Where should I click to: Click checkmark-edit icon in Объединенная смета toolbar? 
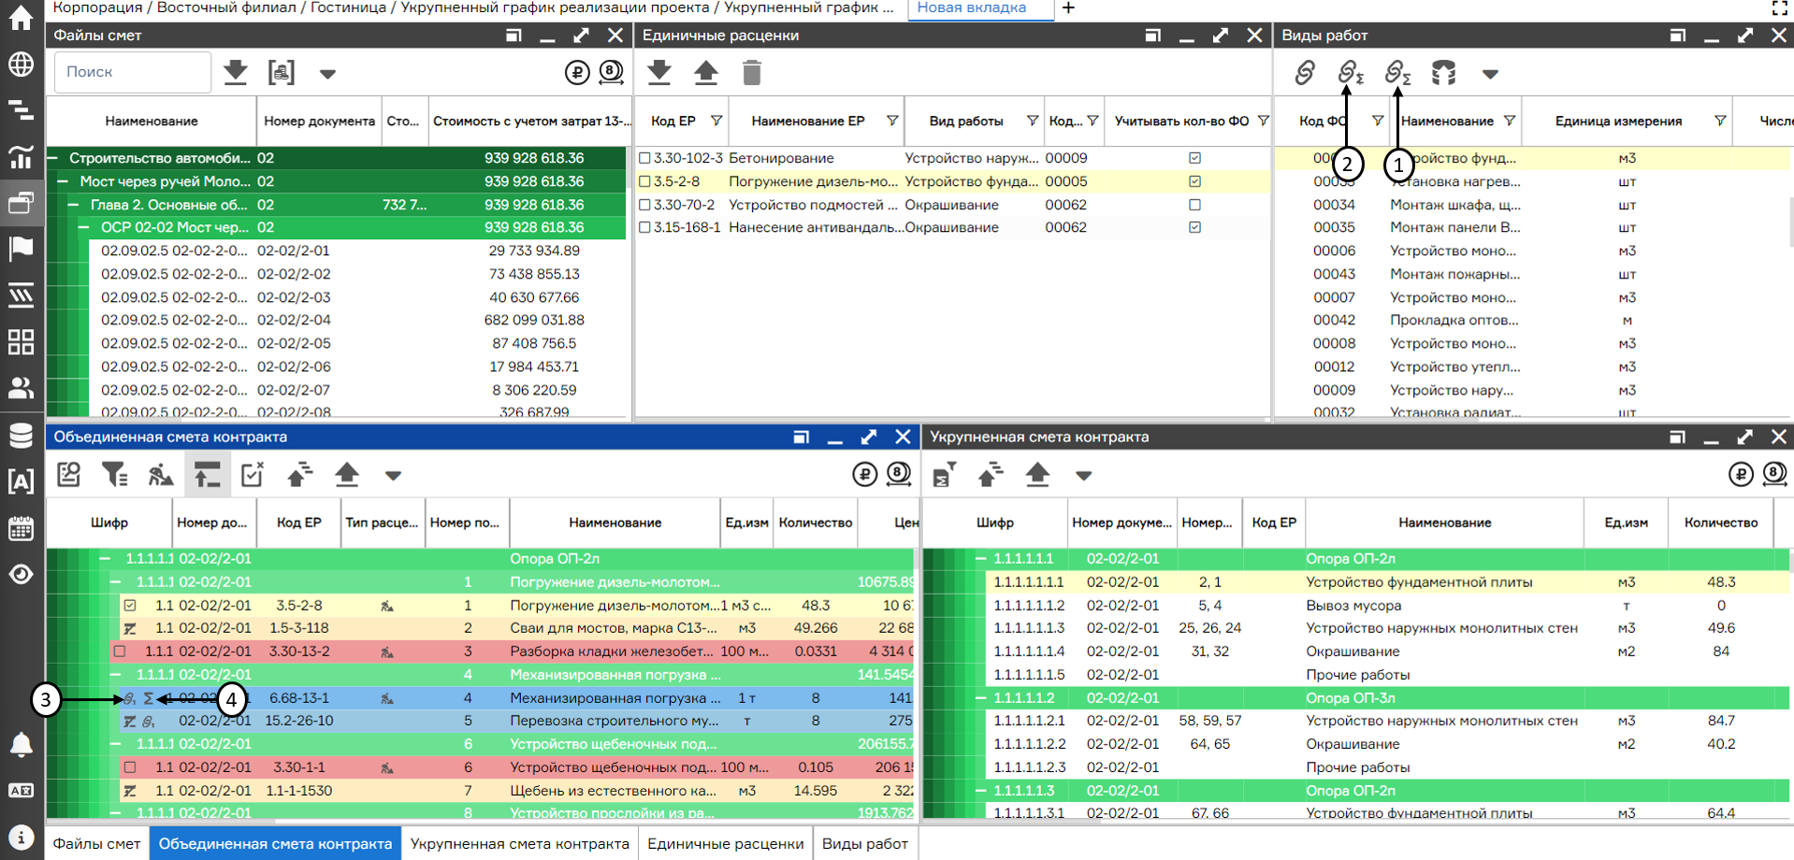tap(253, 475)
